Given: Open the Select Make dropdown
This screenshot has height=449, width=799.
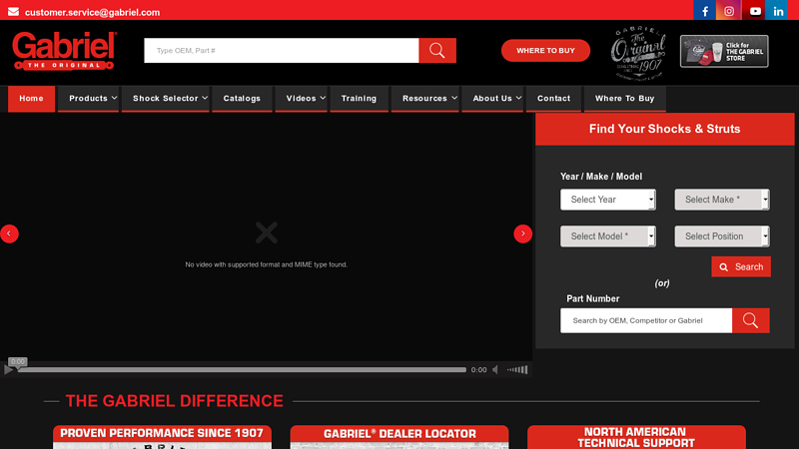Looking at the screenshot, I should (x=722, y=200).
